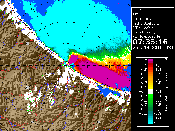Screen dimensions: 175x131
Task: Click the '1.3' label right of the color bar
Action: click(x=158, y=65)
